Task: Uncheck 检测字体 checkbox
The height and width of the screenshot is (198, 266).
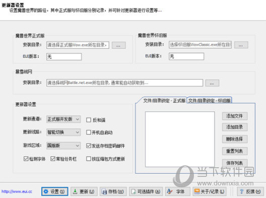Action: pos(26,159)
